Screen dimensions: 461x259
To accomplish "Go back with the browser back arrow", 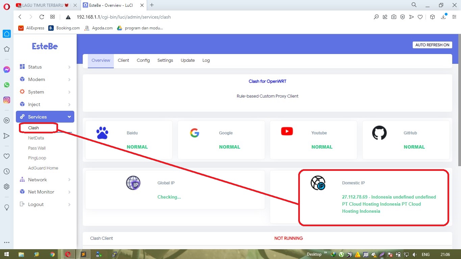I will [20, 17].
